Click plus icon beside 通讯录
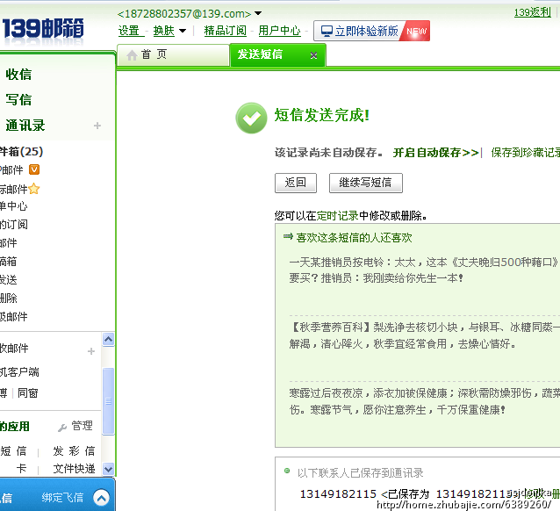This screenshot has width=560, height=511. pos(97,126)
